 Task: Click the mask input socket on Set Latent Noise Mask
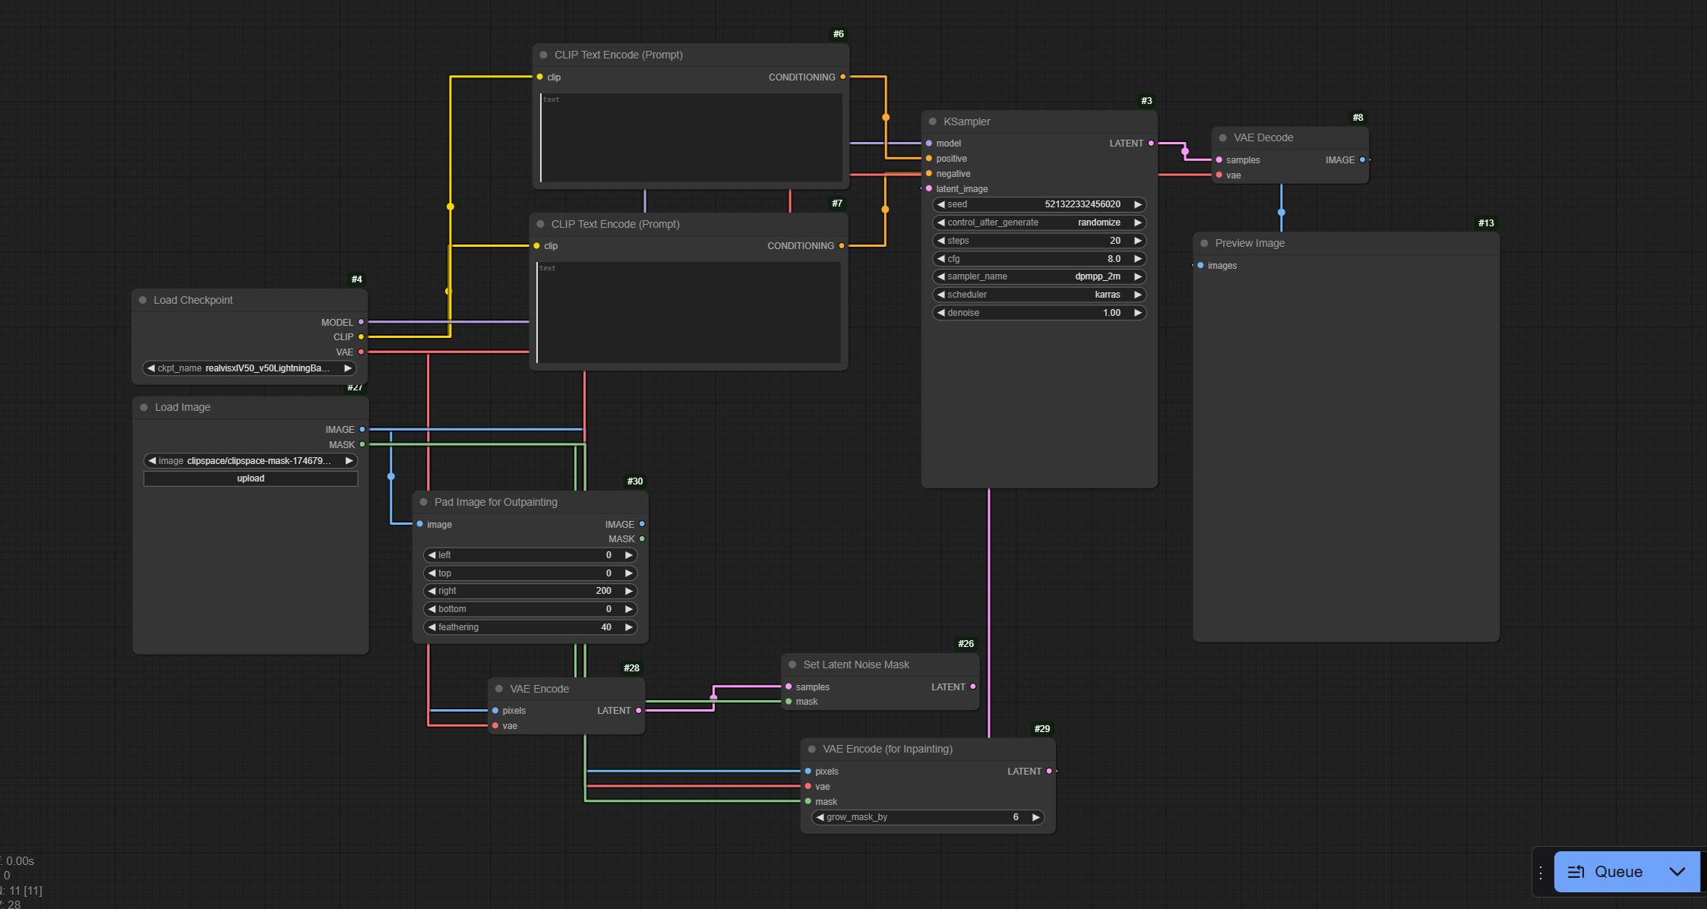789,702
